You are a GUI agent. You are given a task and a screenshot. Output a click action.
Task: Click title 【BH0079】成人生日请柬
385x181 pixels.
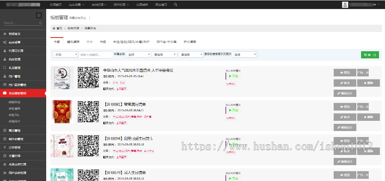[x=125, y=172]
